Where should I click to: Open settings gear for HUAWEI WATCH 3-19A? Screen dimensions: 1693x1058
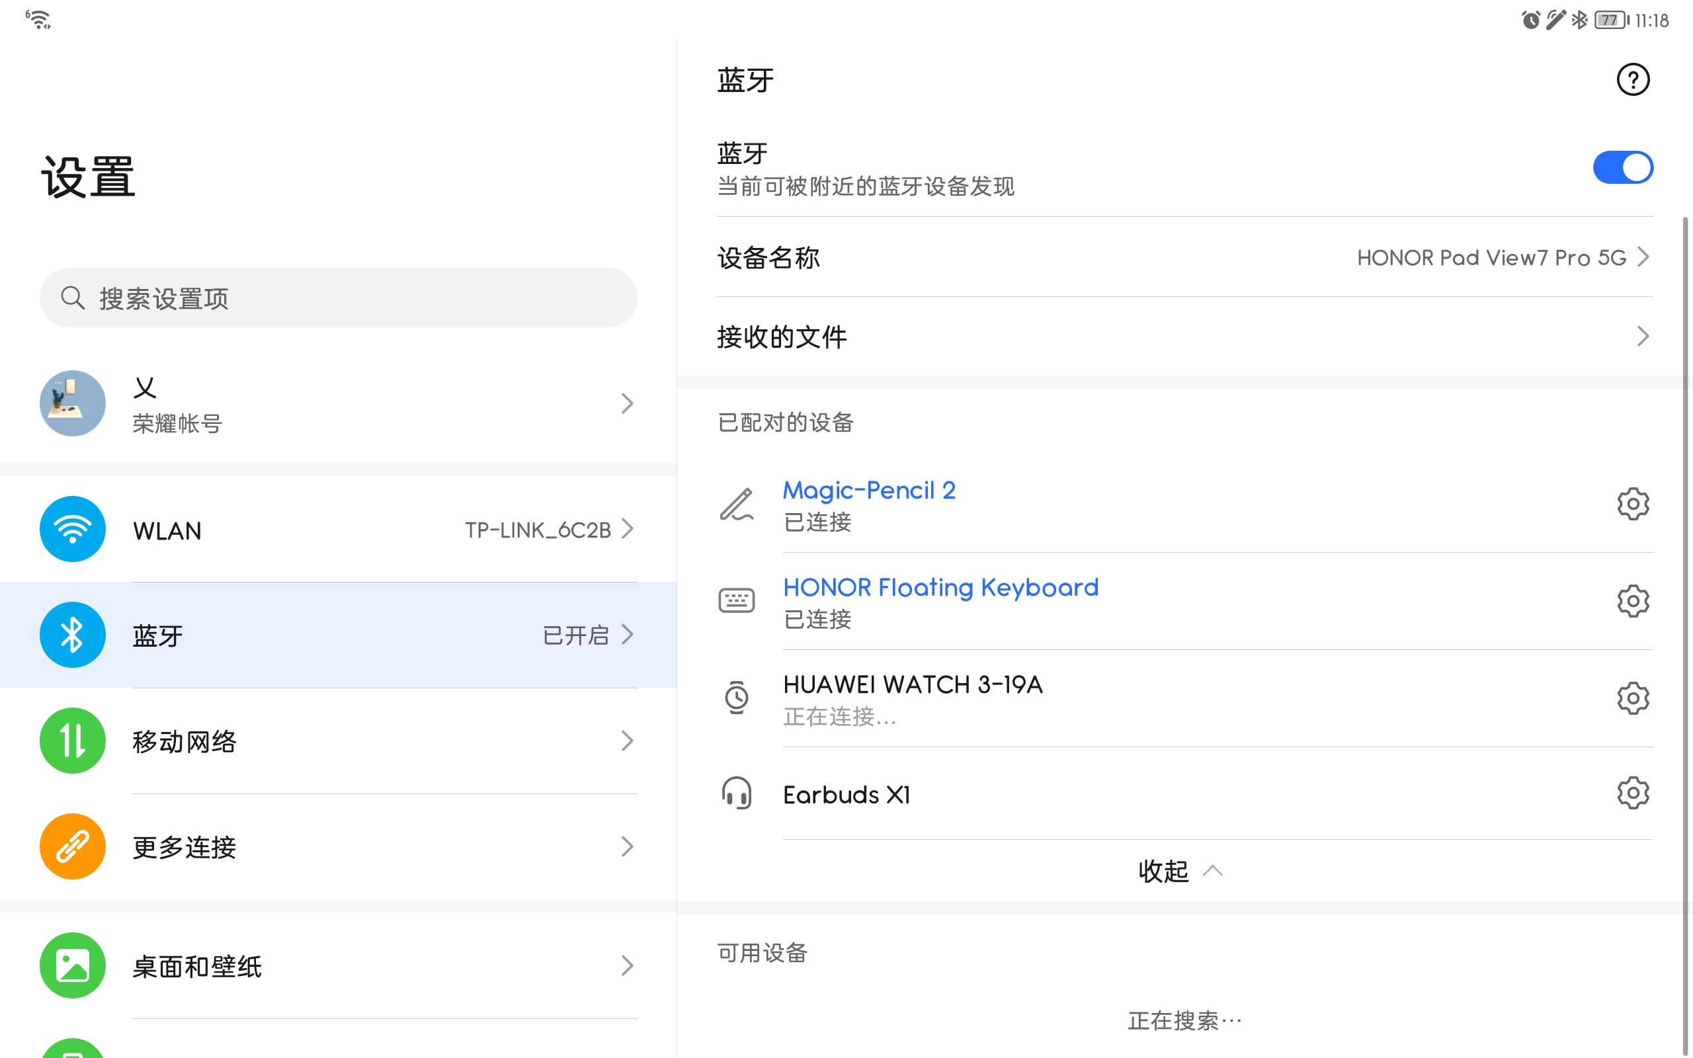pyautogui.click(x=1633, y=698)
